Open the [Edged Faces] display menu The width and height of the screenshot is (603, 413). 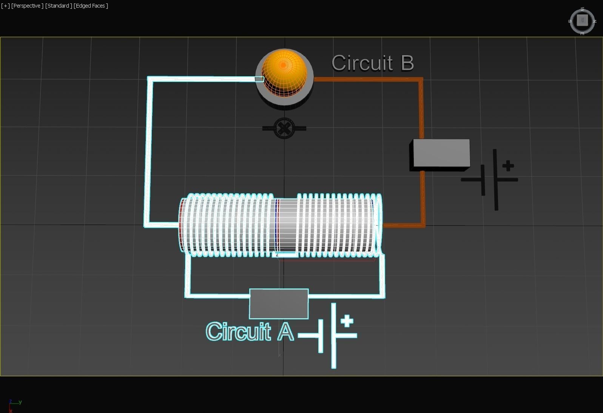coord(91,6)
